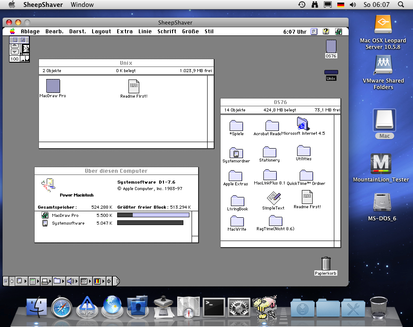Open the Schrift menu

pos(167,32)
